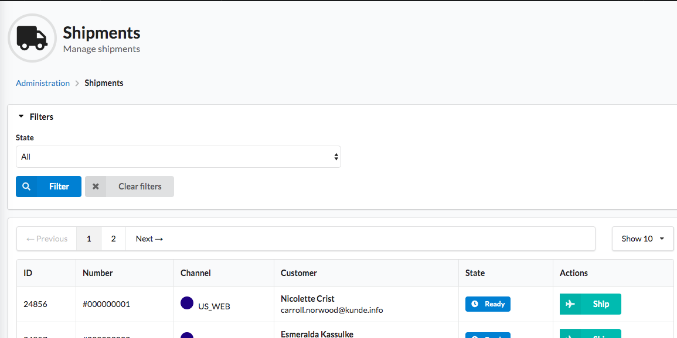Go to pagination page 1
This screenshot has width=677, height=338.
click(89, 239)
